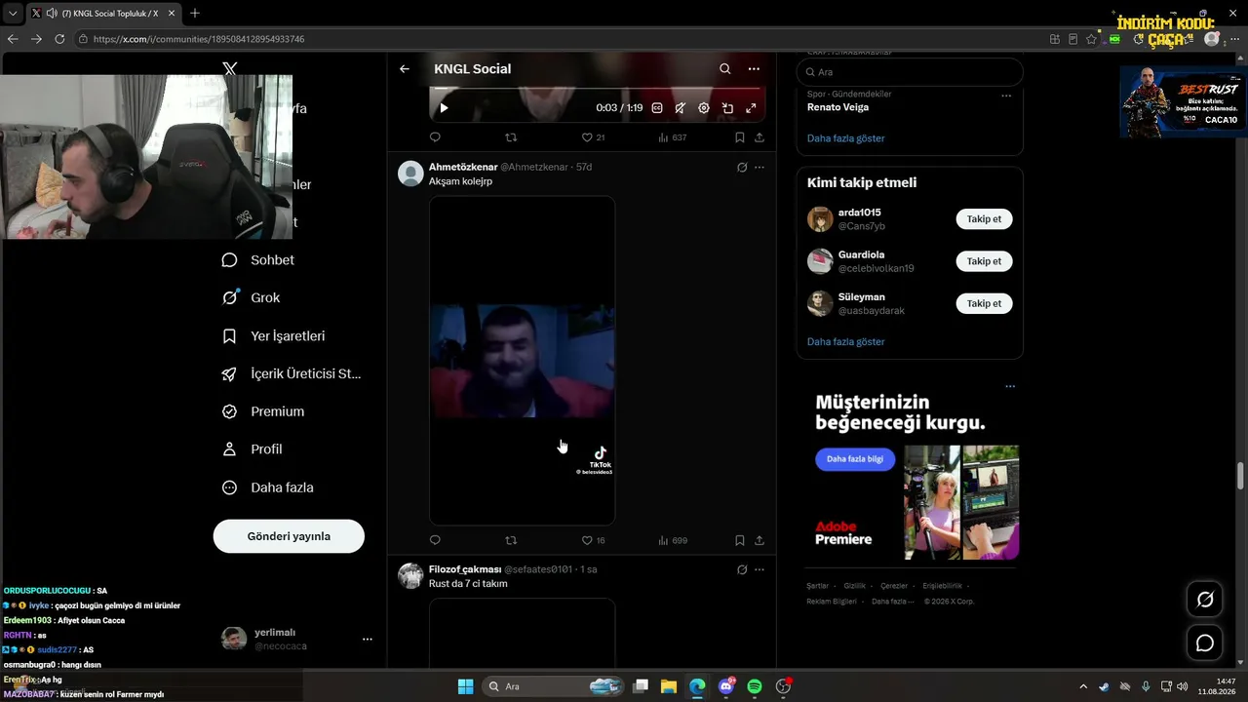Open Ahmetözkenar's profile avatar

coord(410,174)
